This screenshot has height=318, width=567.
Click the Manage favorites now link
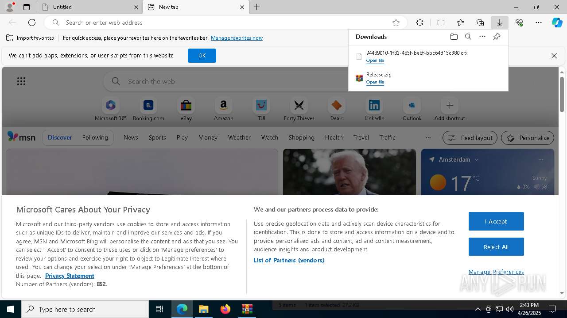click(237, 38)
